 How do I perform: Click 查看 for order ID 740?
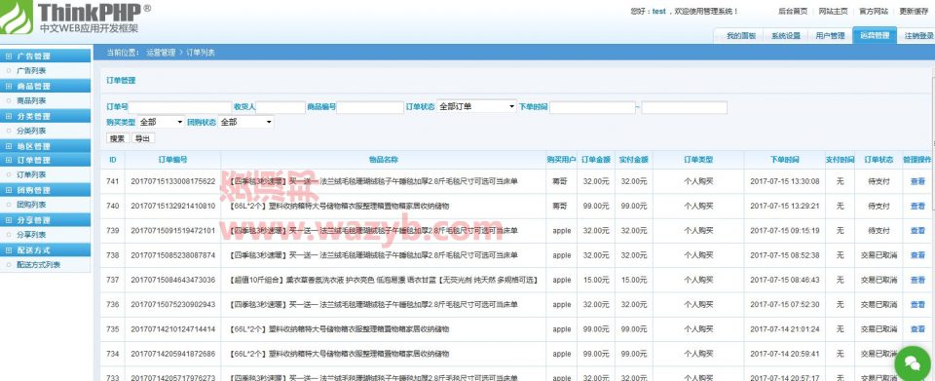coord(917,206)
